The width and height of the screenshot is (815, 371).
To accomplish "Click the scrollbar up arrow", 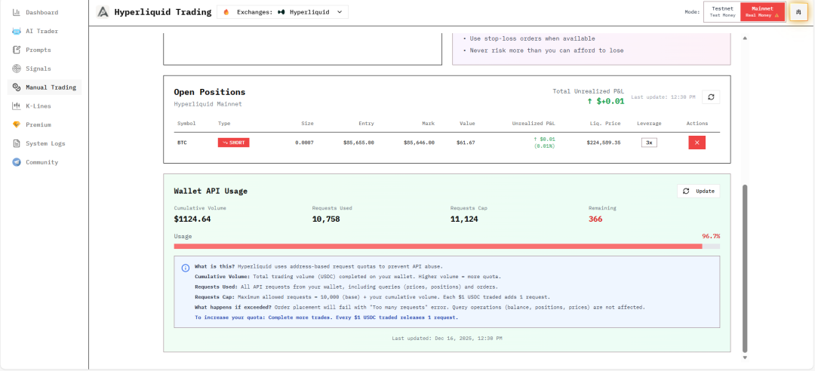I will point(744,38).
